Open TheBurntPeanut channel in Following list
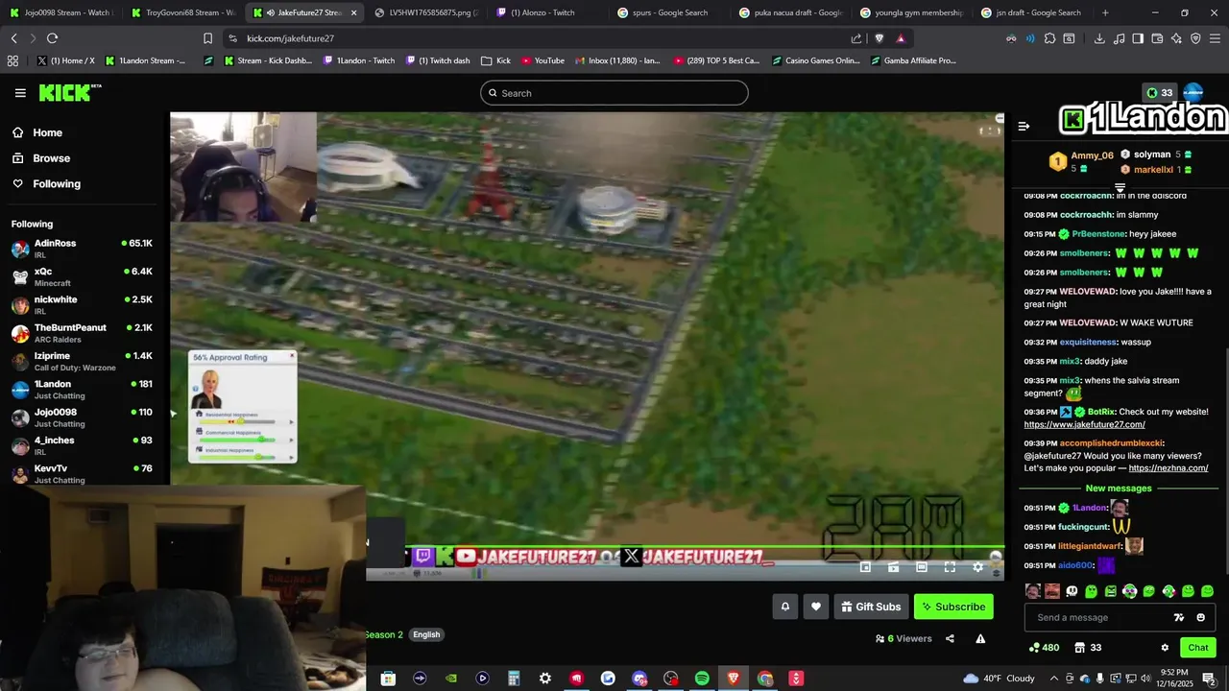The image size is (1229, 691). (82, 333)
